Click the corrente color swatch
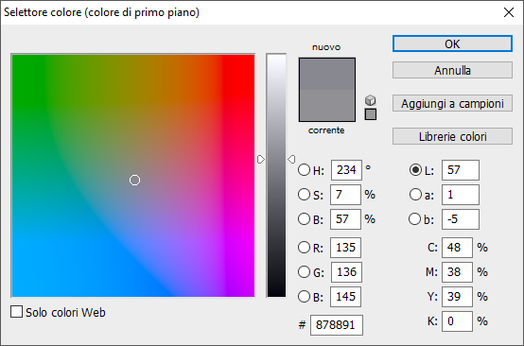Image resolution: width=524 pixels, height=346 pixels. [327, 105]
